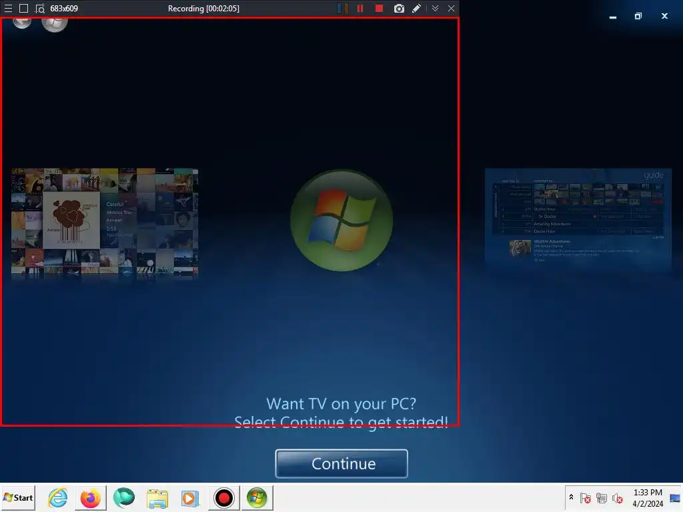Switch to the screen recorder taskbar icon
Screen dimensions: 683x512
(x=224, y=498)
